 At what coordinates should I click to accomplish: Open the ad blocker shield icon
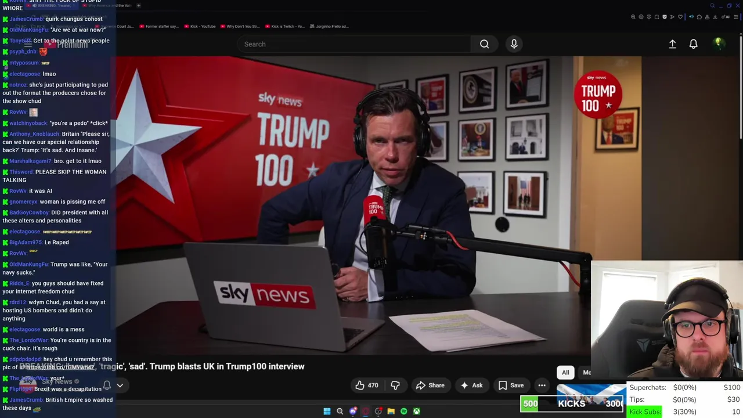point(665,17)
